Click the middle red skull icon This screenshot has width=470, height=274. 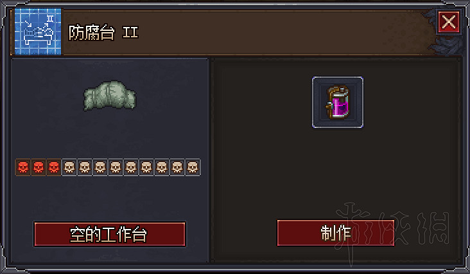39,167
